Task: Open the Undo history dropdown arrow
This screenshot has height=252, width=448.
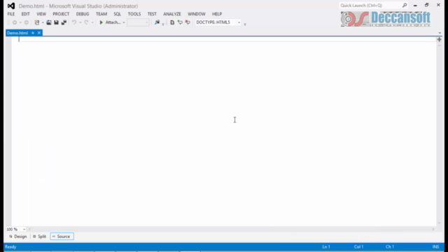Action: point(80,22)
